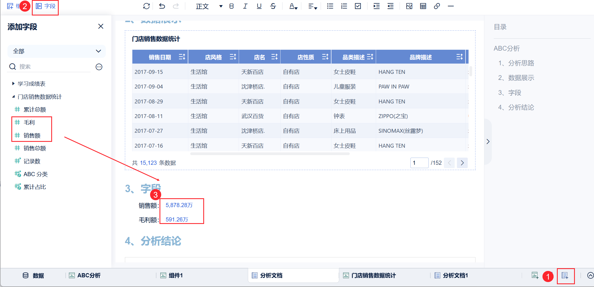Collapse the 门店销售数据统计 tree node

(13, 96)
